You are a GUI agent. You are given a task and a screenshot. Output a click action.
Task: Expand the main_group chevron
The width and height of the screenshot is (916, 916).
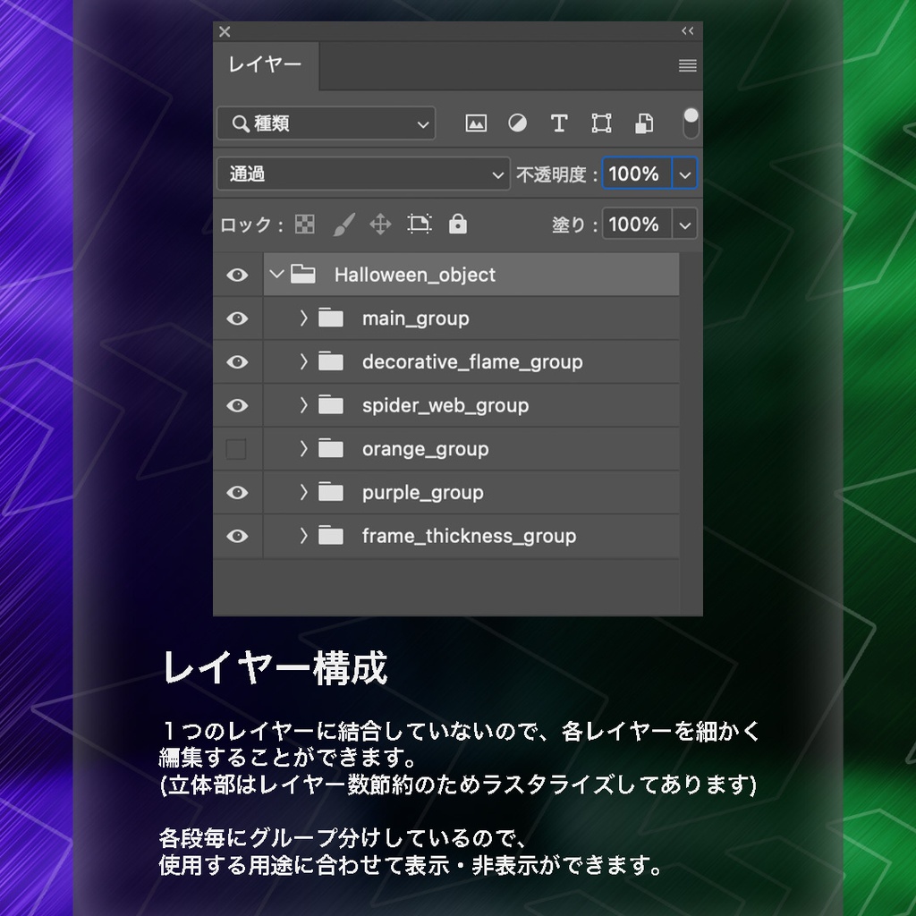pos(304,318)
